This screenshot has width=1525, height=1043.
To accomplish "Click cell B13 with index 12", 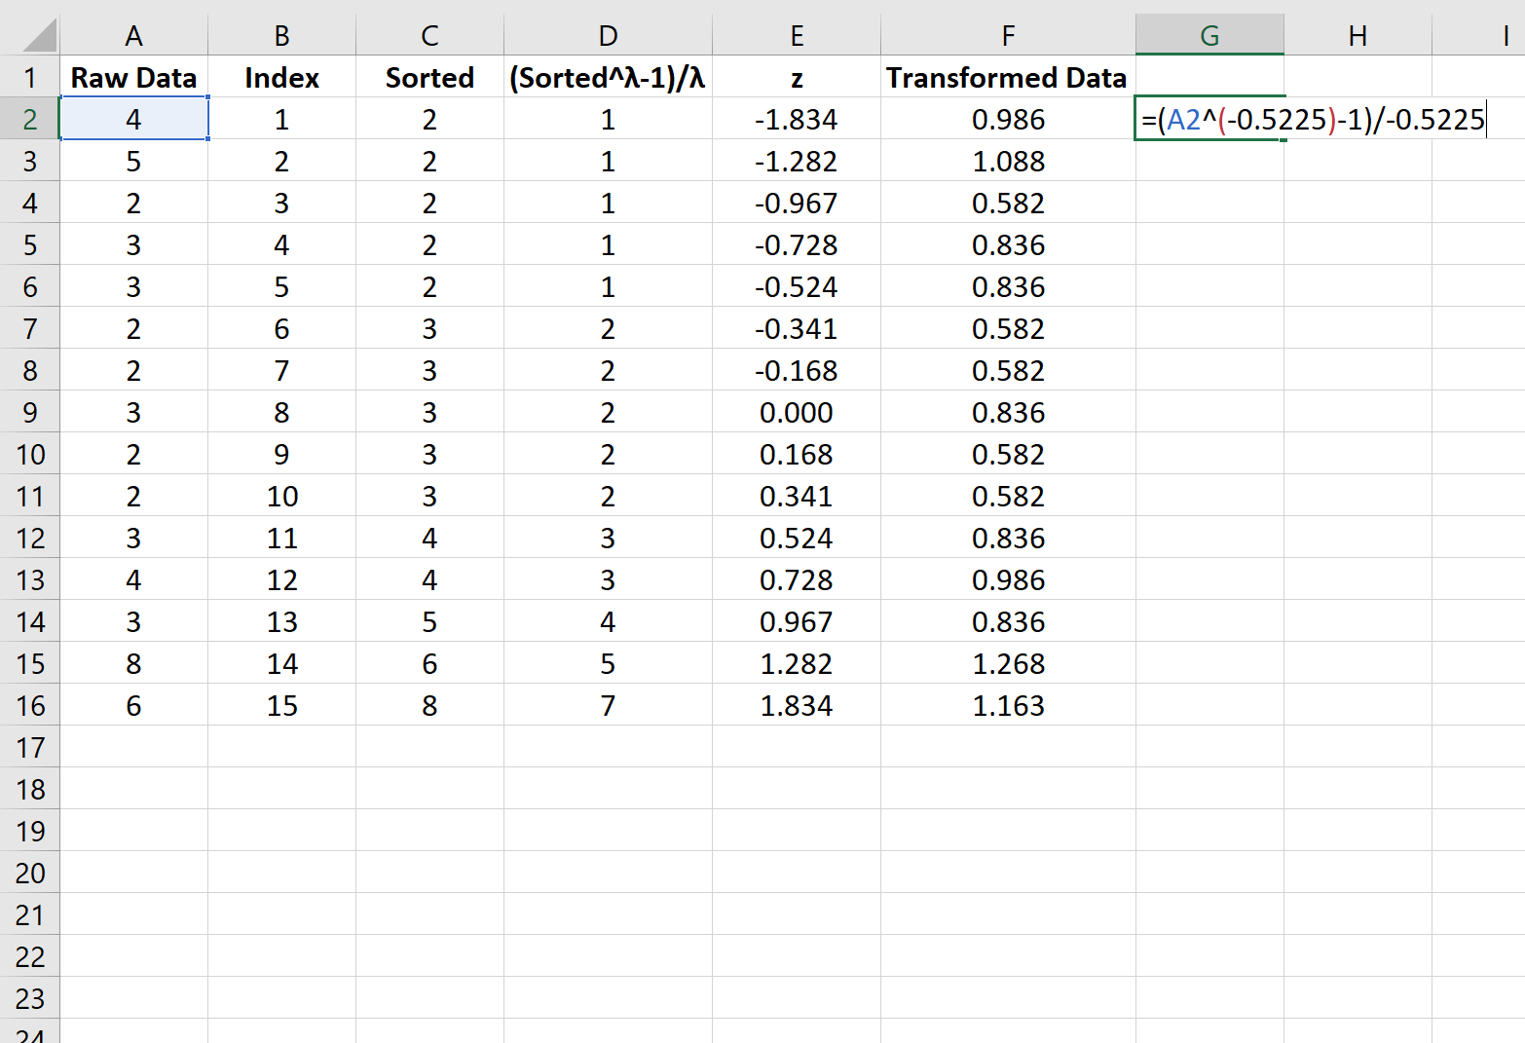I will 282,579.
